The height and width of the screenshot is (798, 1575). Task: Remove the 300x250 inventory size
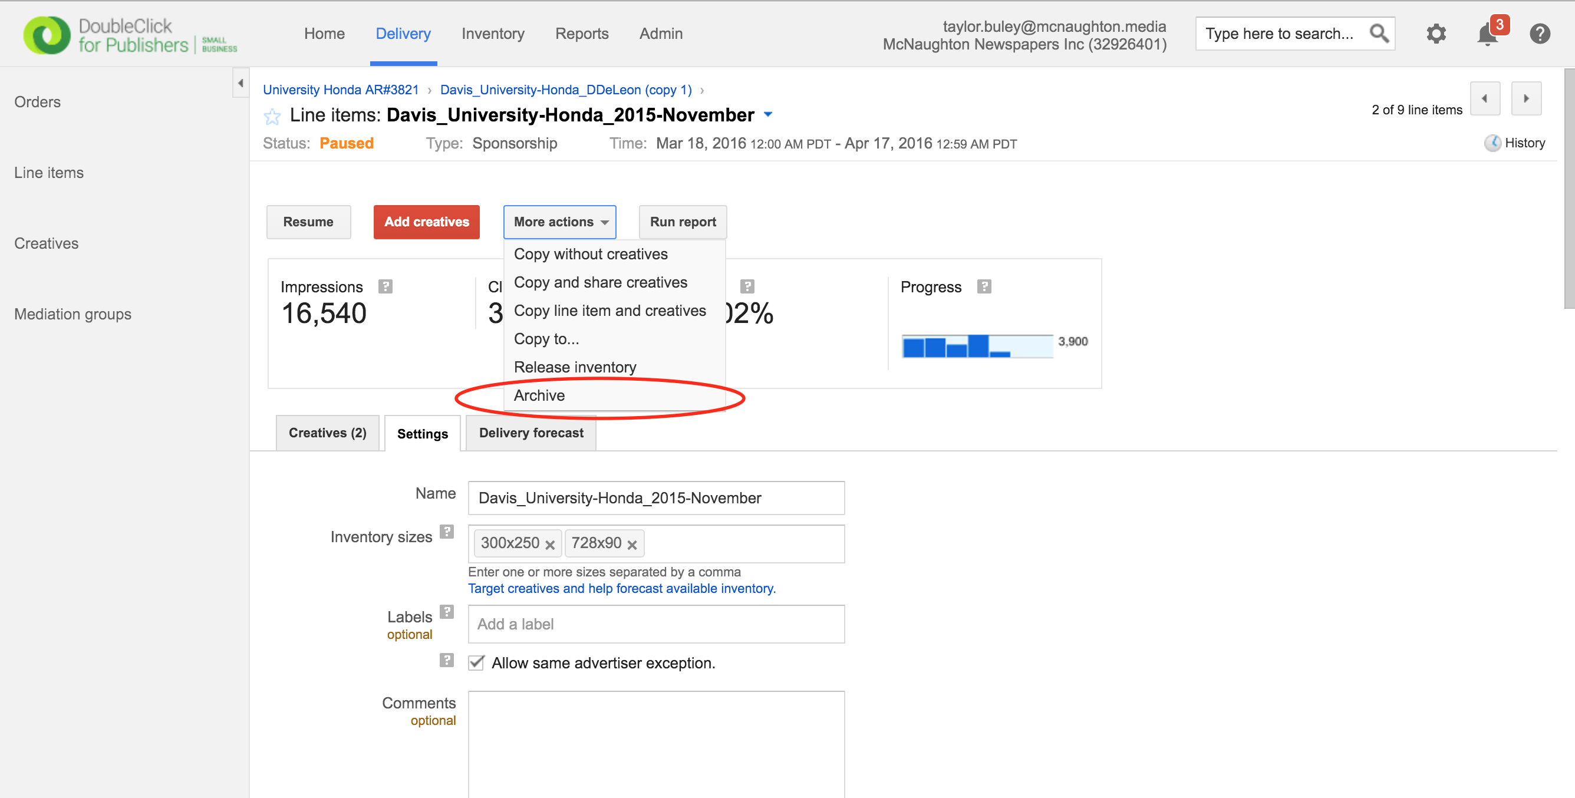(x=550, y=544)
